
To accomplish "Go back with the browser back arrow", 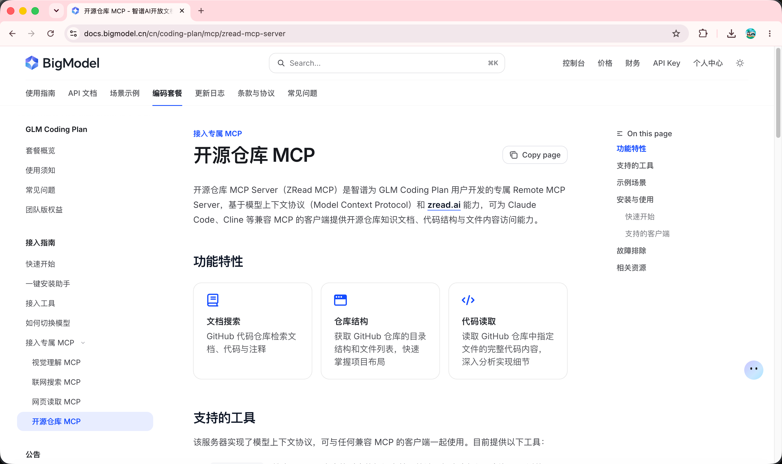I will (13, 34).
